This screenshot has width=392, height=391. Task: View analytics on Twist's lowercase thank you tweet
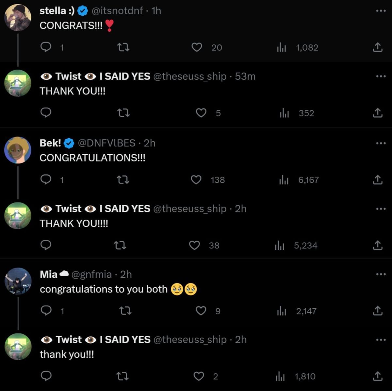point(280,377)
